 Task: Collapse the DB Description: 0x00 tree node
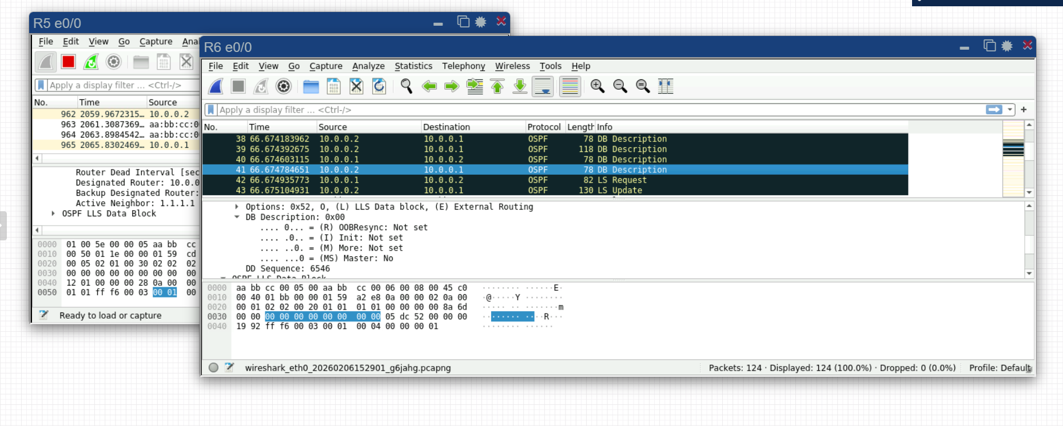tap(237, 217)
